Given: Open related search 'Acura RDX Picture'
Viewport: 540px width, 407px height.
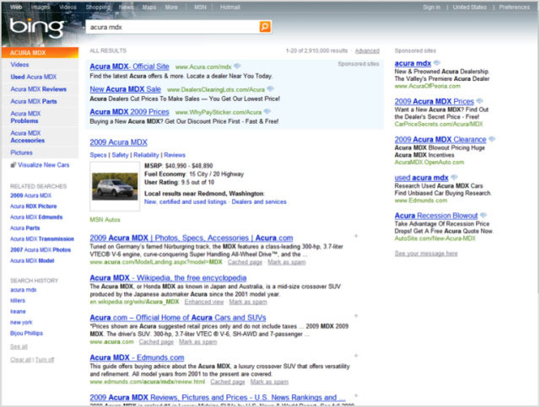Looking at the screenshot, I should pyautogui.click(x=34, y=206).
